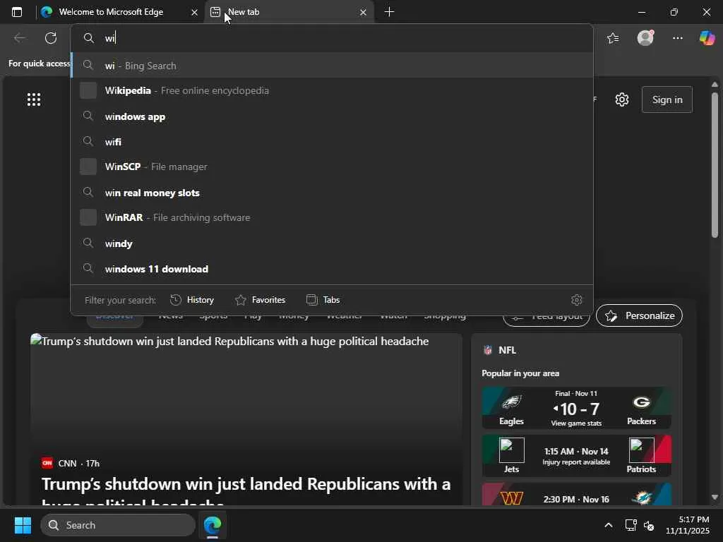Pick 'win real money slots' suggestion
Image resolution: width=723 pixels, height=542 pixels.
[332, 192]
